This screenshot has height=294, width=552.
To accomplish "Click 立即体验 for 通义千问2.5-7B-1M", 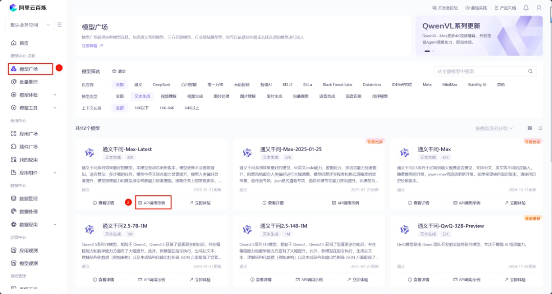I will [x=200, y=280].
